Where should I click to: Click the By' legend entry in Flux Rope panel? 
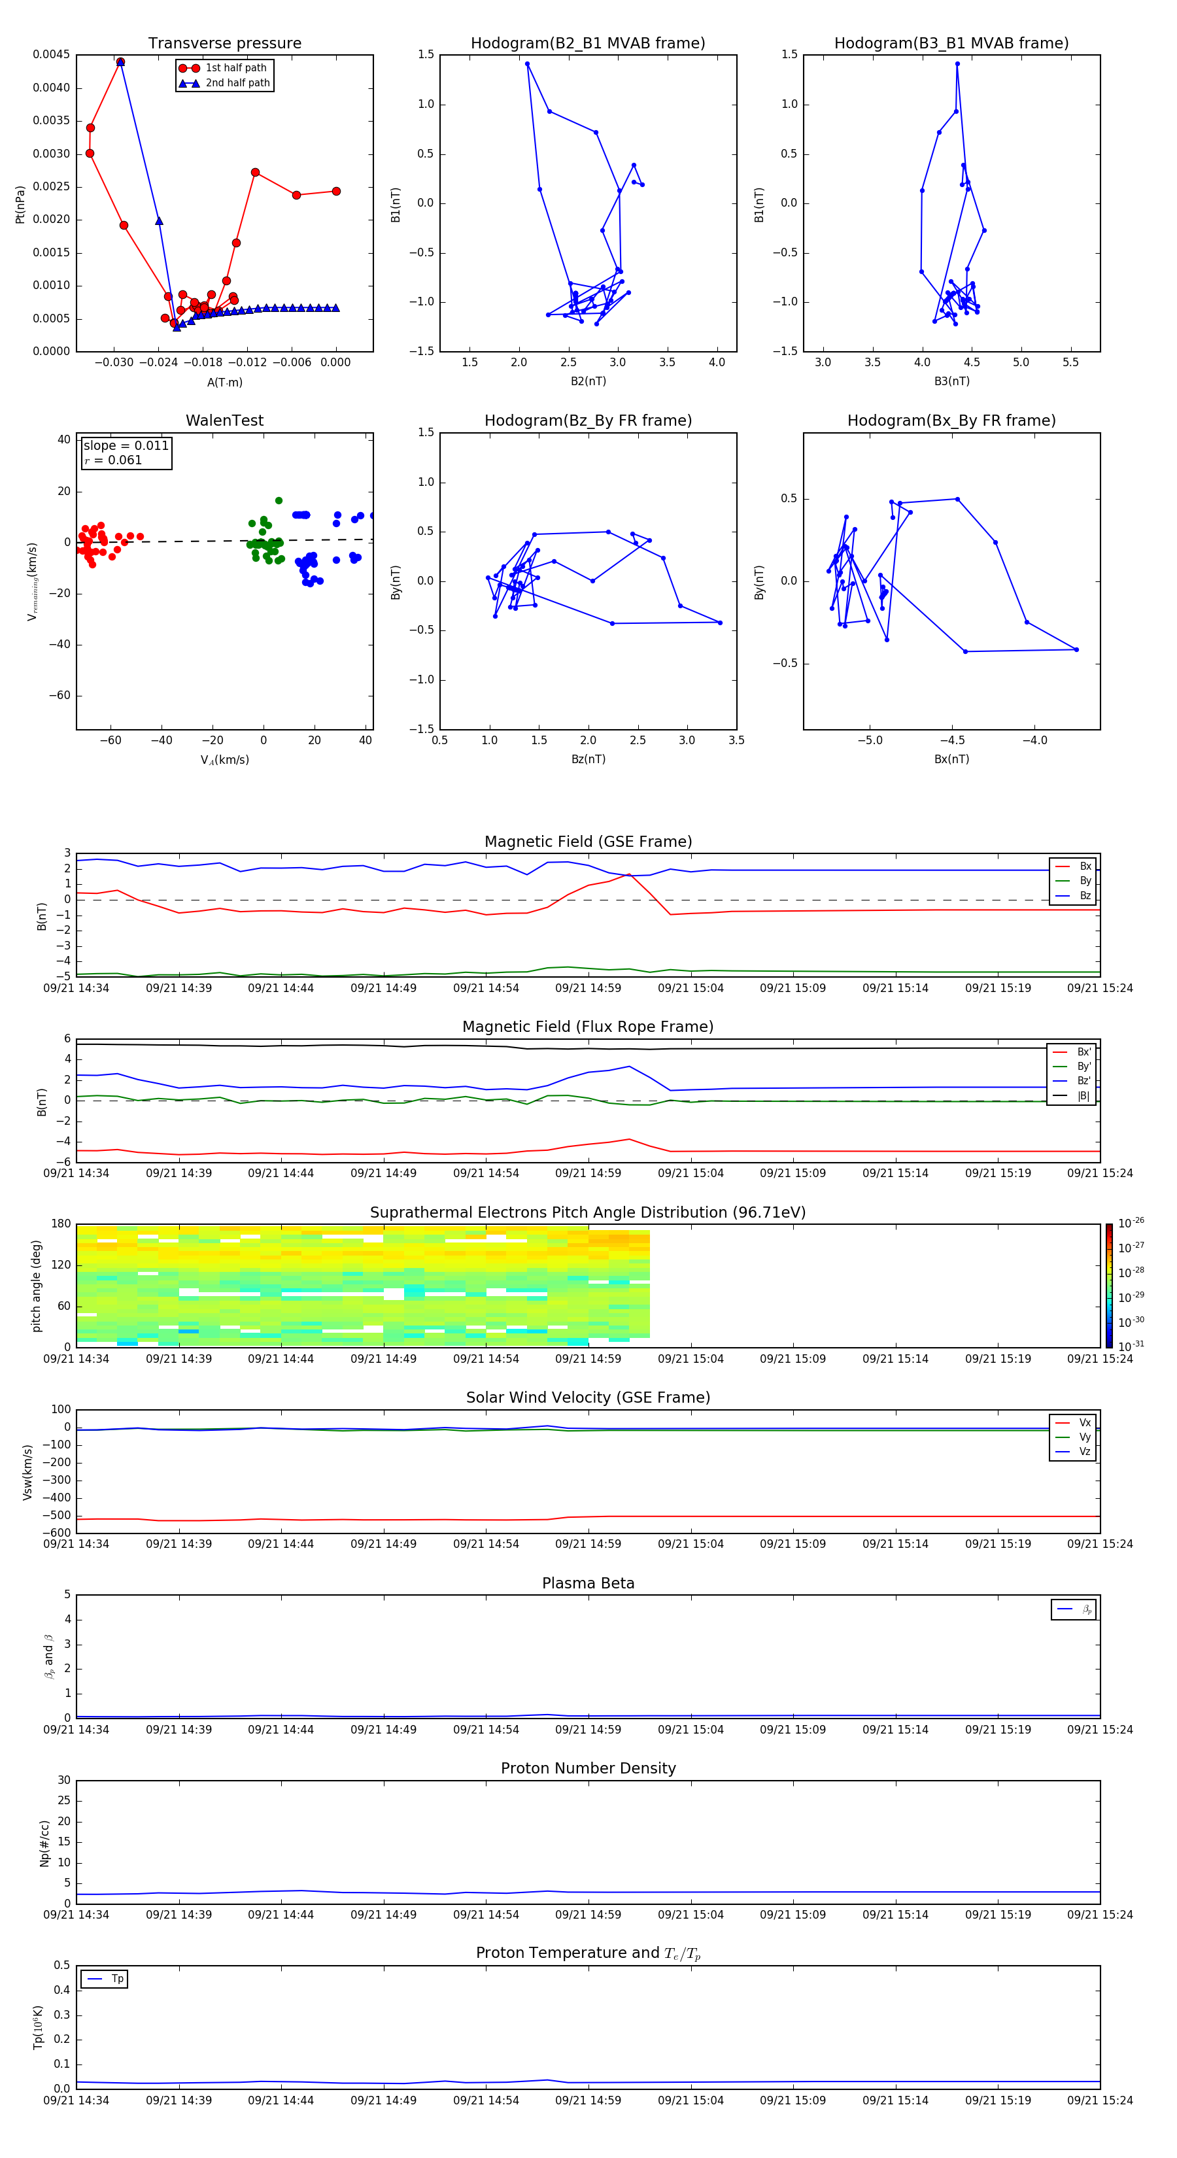click(1072, 1067)
